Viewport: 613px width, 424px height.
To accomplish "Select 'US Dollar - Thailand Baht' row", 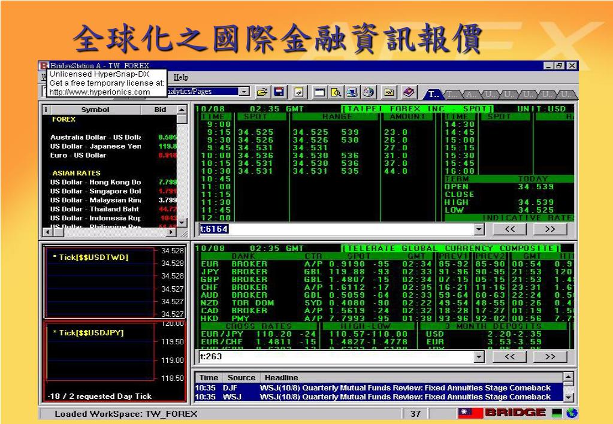I will click(110, 209).
